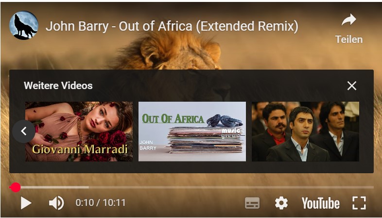Click the Weitere Videos heading
This screenshot has width=382, height=218.
(58, 86)
